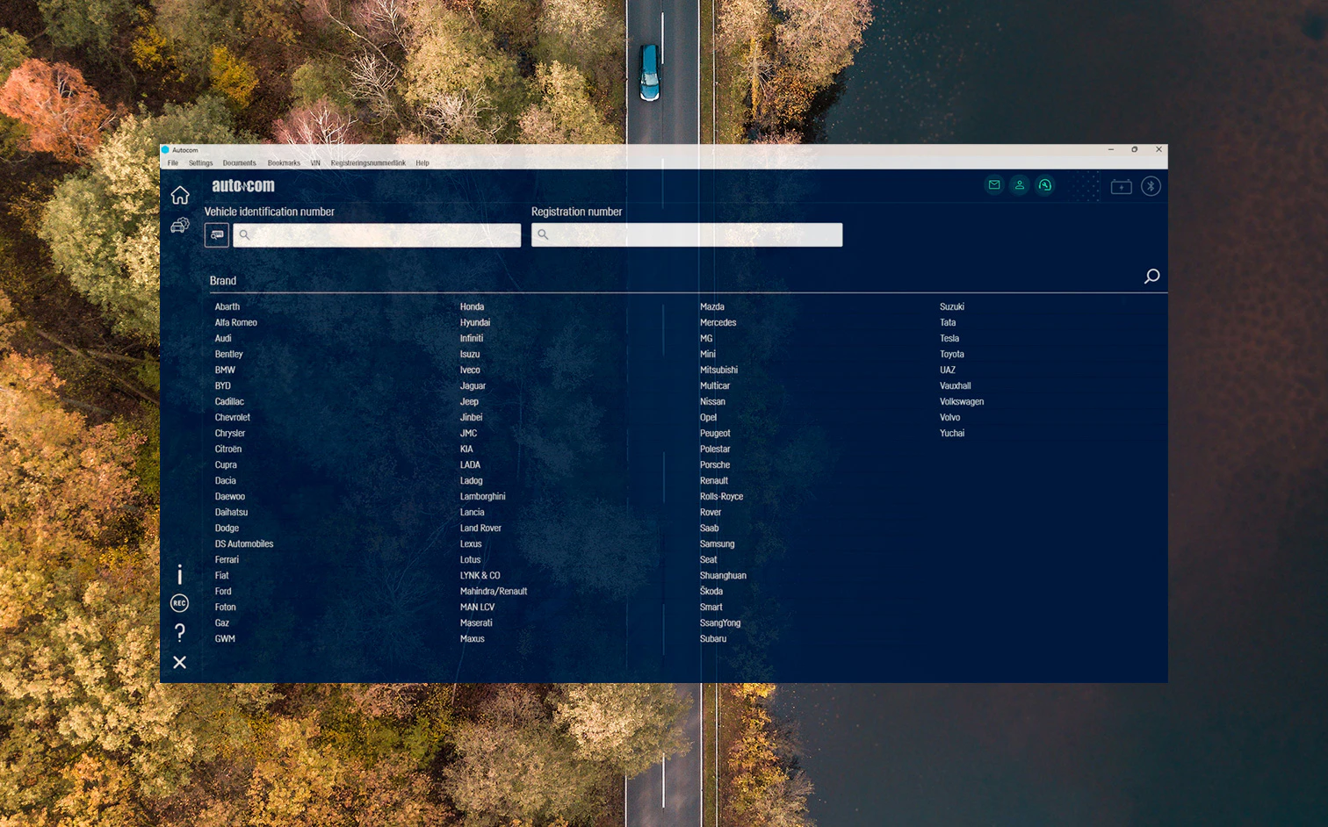Select the Mercedes brand
Viewport: 1328px width, 827px height.
click(x=718, y=323)
